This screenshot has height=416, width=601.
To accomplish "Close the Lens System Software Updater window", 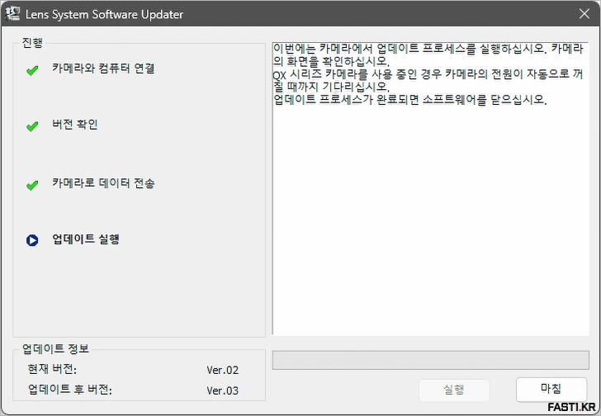I will (x=584, y=14).
